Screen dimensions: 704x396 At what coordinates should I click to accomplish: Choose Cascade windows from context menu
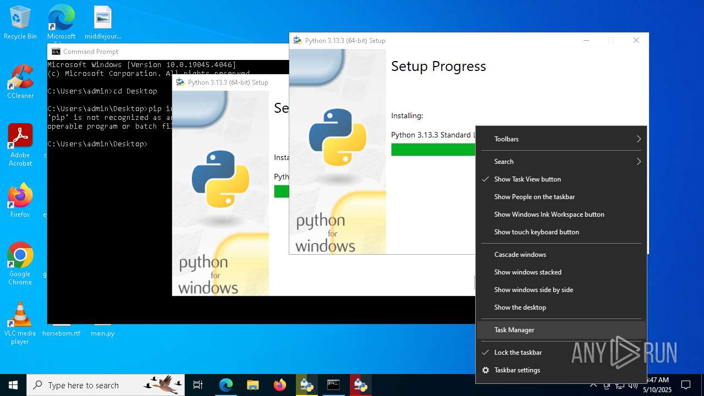point(561,255)
